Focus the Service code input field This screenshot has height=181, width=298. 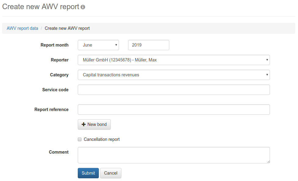point(174,90)
